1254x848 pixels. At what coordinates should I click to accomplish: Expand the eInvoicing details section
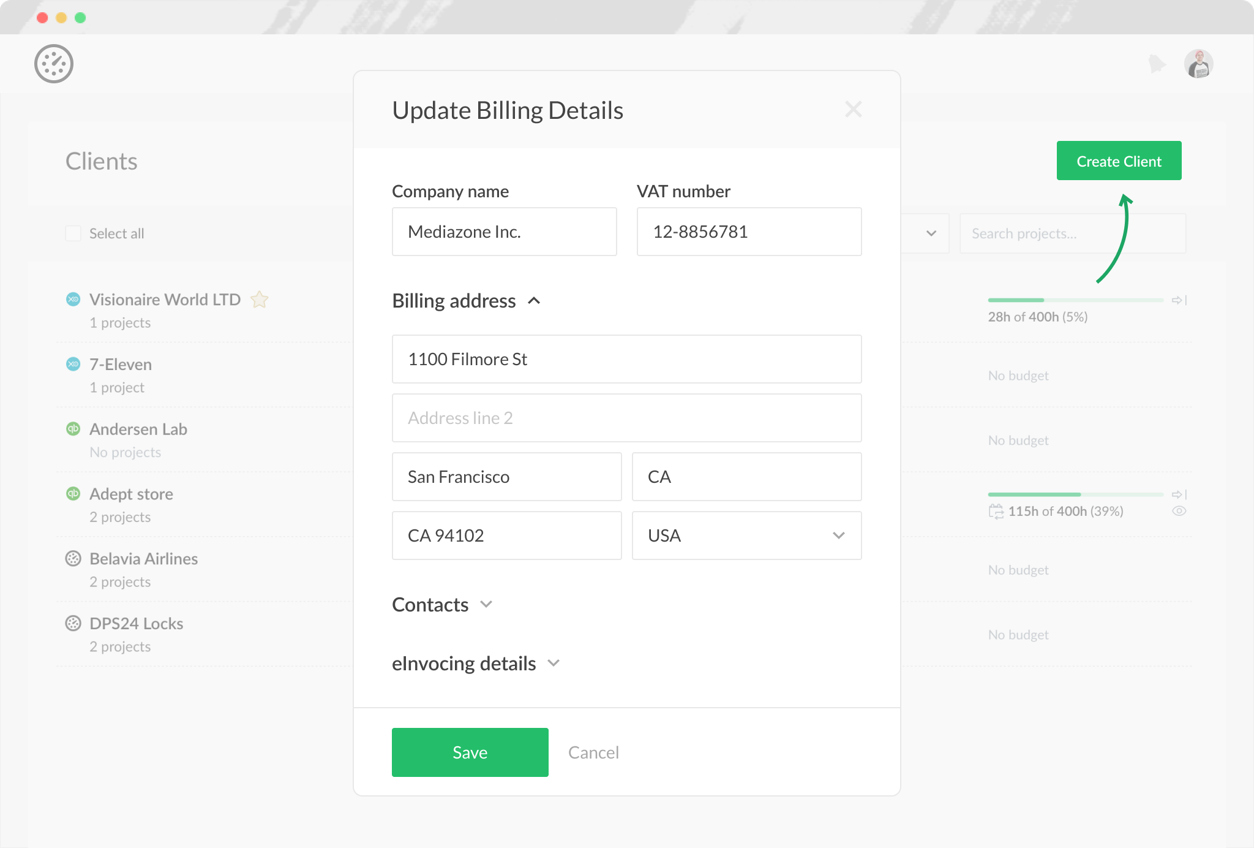[x=554, y=664]
